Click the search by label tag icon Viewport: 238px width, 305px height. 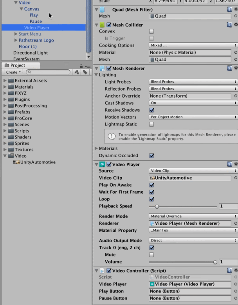pos(84,73)
